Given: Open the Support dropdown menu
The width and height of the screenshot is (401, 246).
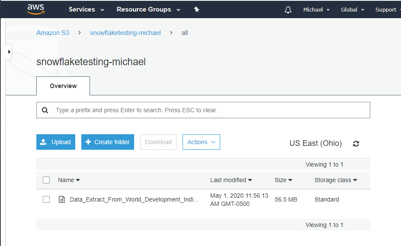Looking at the screenshot, I should pos(388,9).
